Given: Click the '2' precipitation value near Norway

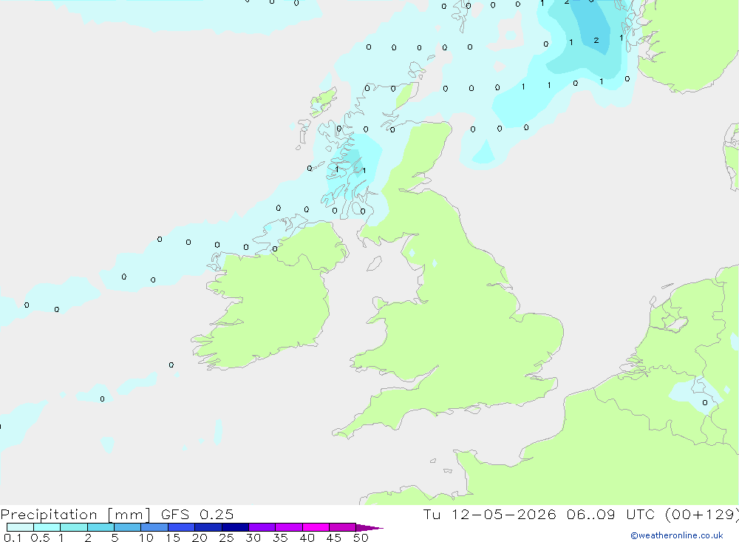Looking at the screenshot, I should pos(596,40).
